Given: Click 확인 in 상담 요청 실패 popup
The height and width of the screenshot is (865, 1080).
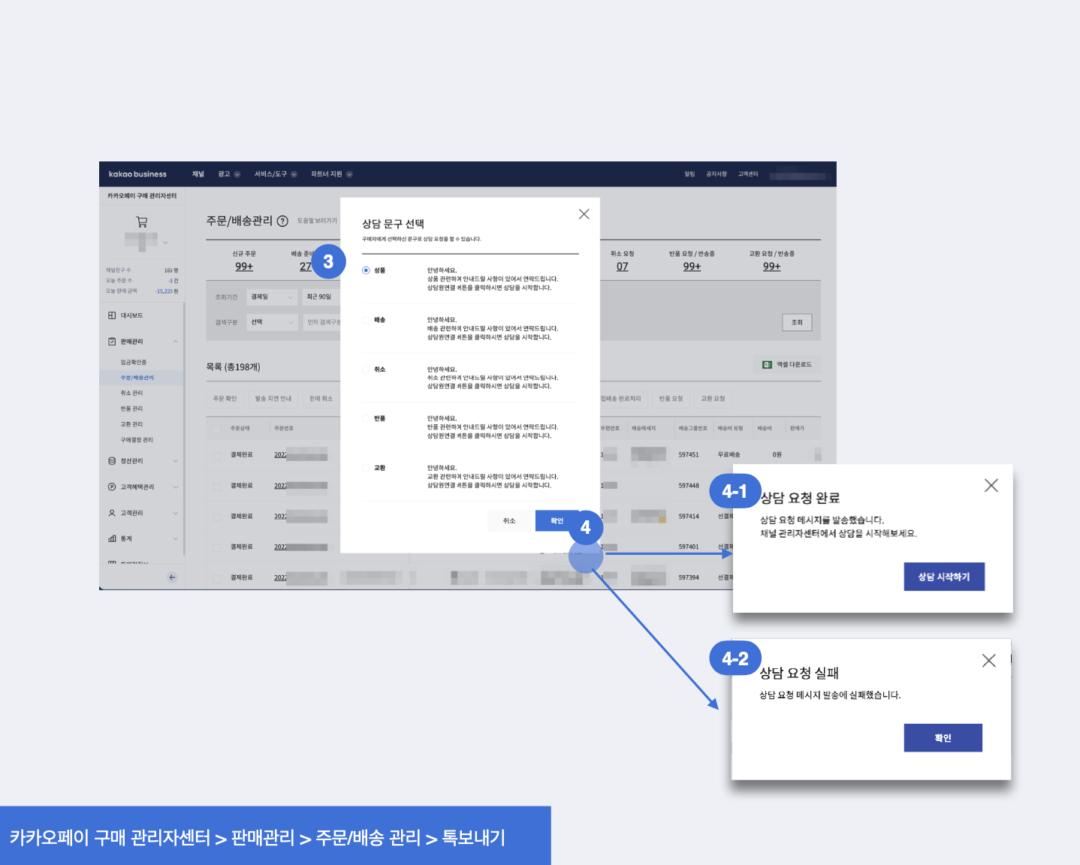Looking at the screenshot, I should 943,738.
